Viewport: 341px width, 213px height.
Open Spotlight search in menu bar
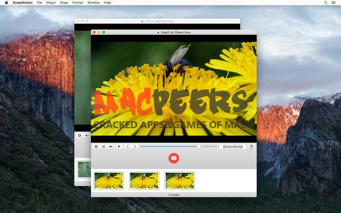click(x=326, y=3)
